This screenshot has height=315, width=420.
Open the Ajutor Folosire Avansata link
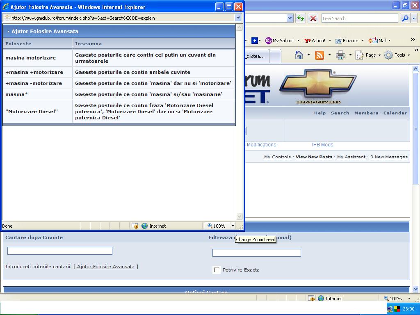pyautogui.click(x=106, y=267)
